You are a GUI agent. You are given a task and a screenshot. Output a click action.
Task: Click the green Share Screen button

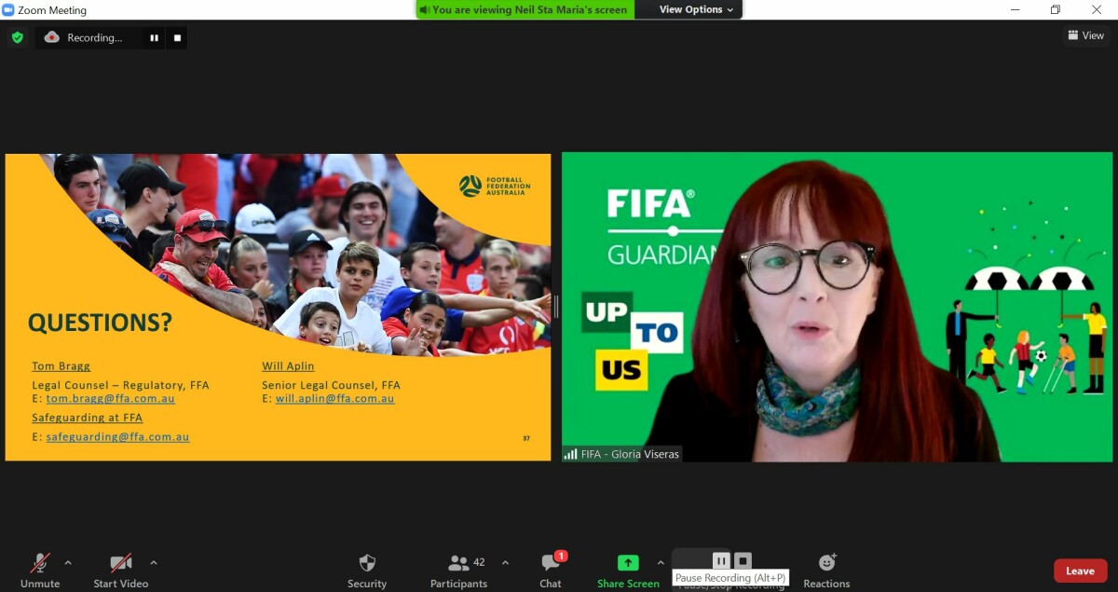[628, 570]
